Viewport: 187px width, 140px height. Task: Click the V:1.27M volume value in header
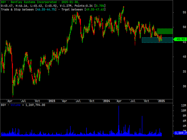(x=66, y=6)
